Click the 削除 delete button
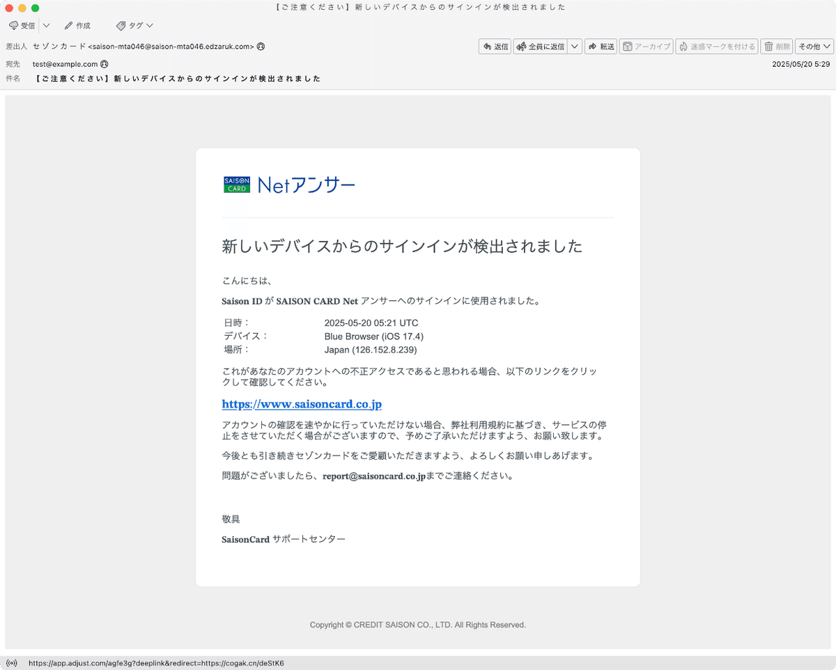836x670 pixels. pyautogui.click(x=777, y=47)
